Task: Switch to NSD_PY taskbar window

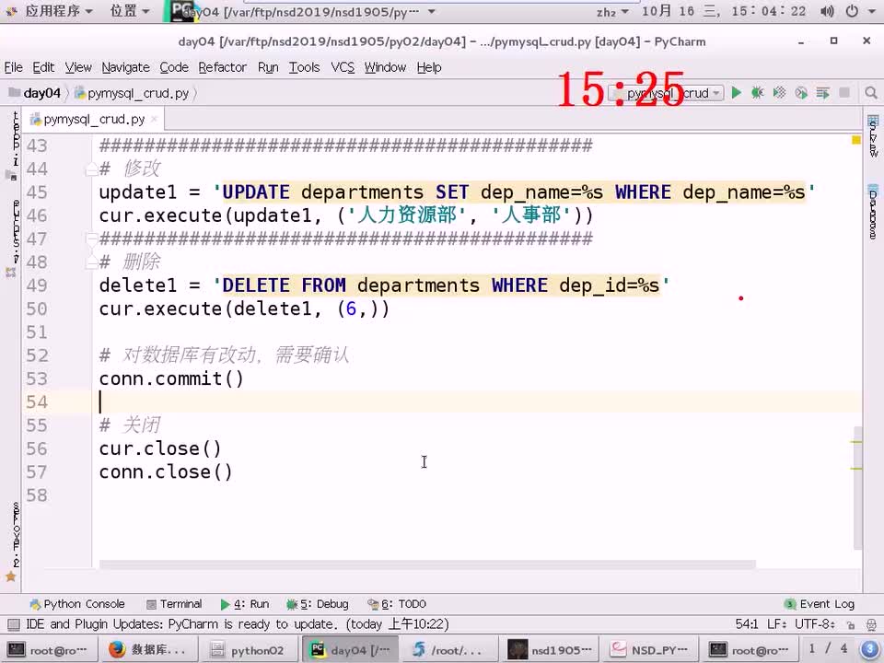Action: click(650, 650)
